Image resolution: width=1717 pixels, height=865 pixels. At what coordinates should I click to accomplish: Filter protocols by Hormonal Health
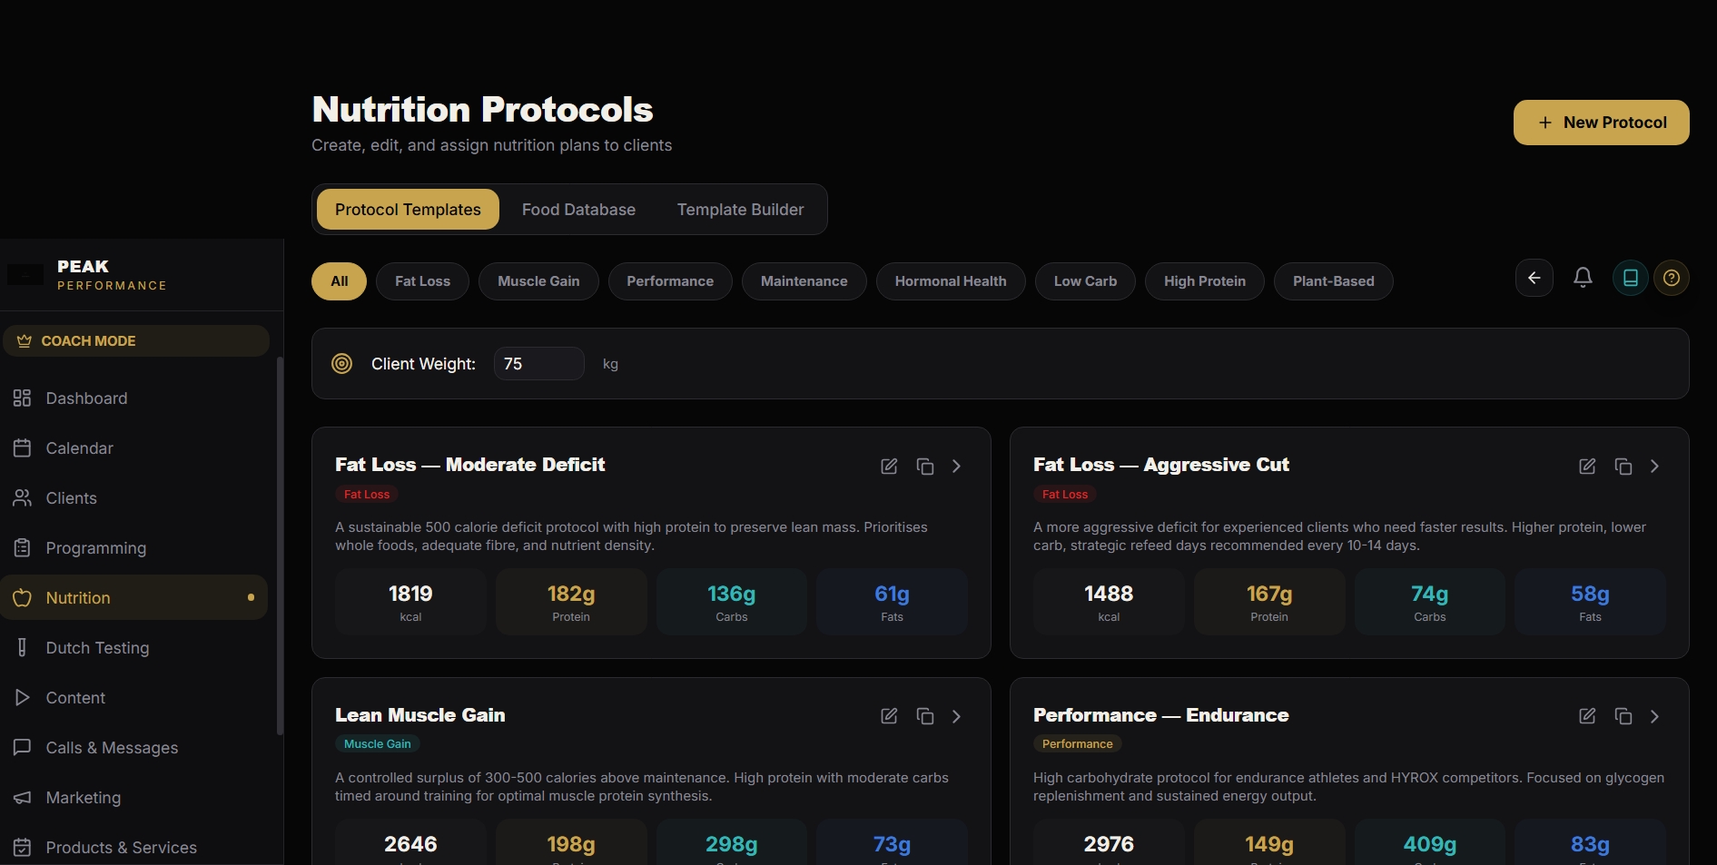click(x=951, y=281)
